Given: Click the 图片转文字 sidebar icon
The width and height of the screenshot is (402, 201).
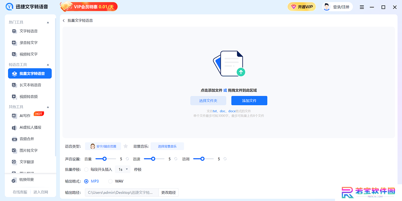Looking at the screenshot, I should point(14,150).
